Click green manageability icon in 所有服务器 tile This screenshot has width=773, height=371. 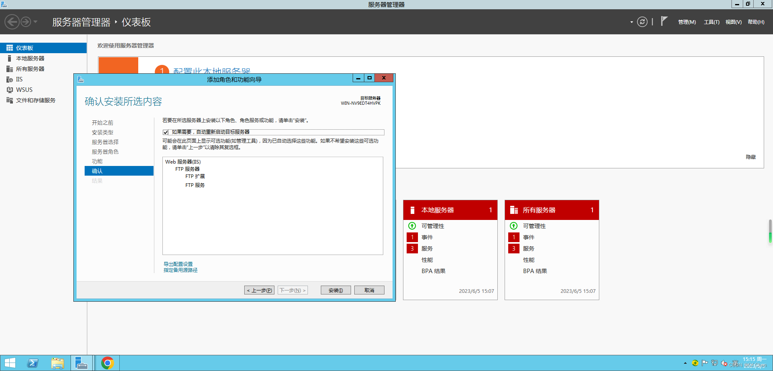pyautogui.click(x=513, y=226)
